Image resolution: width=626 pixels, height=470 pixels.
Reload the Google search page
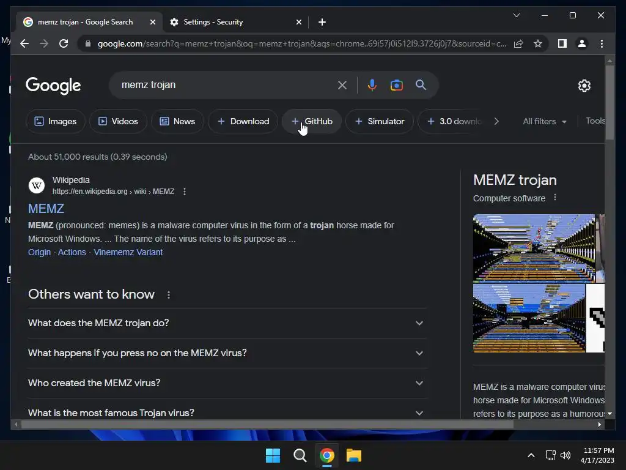[x=64, y=43]
